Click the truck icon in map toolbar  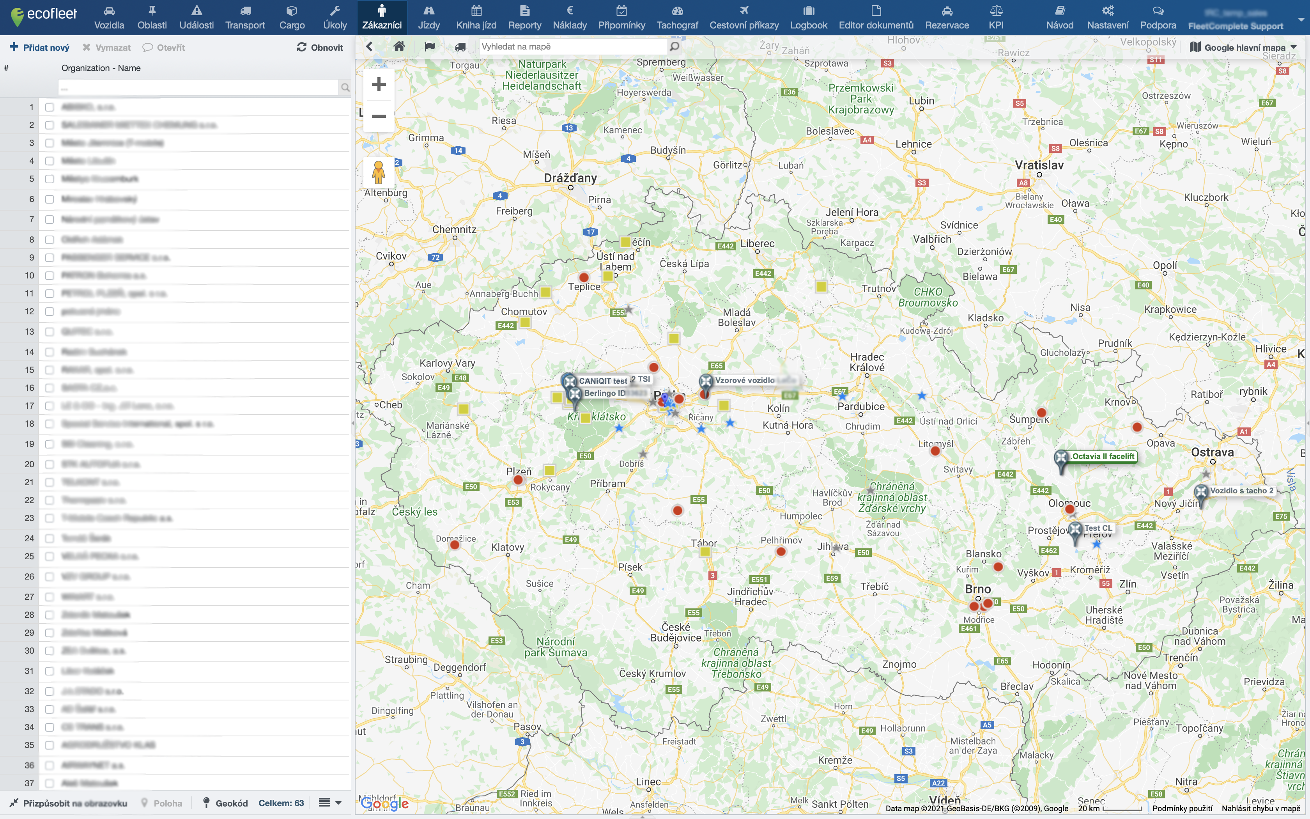coord(460,46)
